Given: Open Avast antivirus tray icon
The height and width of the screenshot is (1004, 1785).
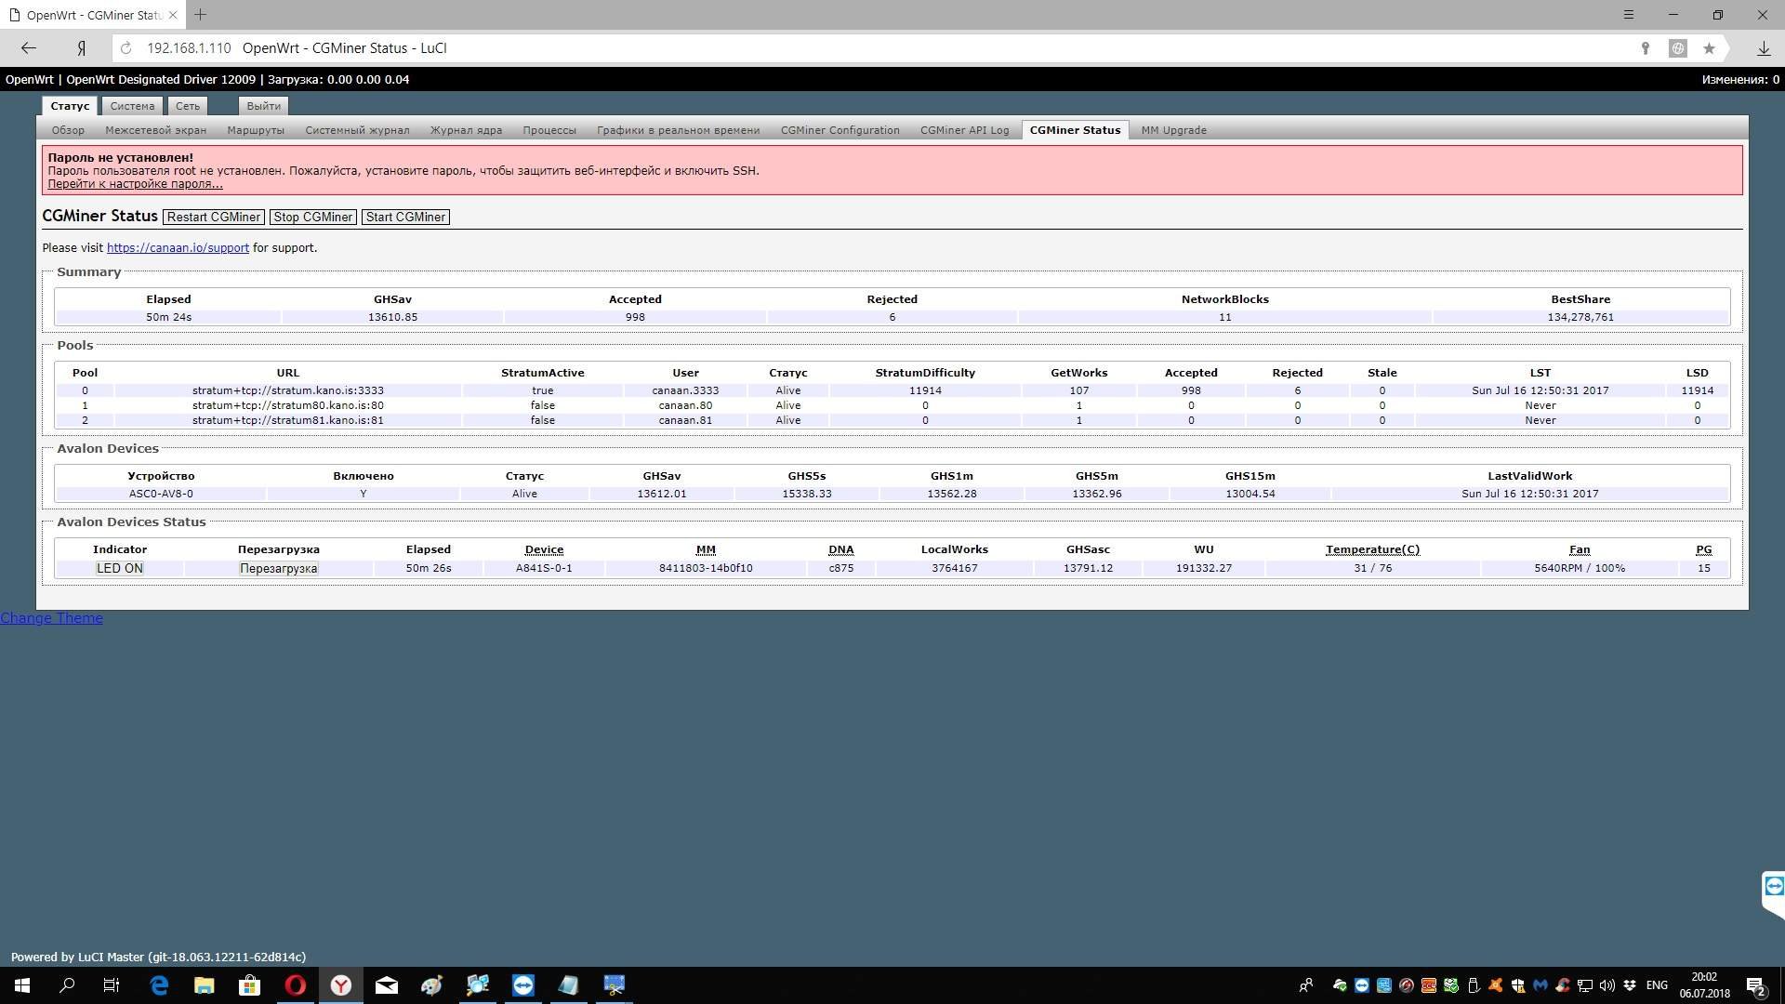Looking at the screenshot, I should tap(1496, 985).
